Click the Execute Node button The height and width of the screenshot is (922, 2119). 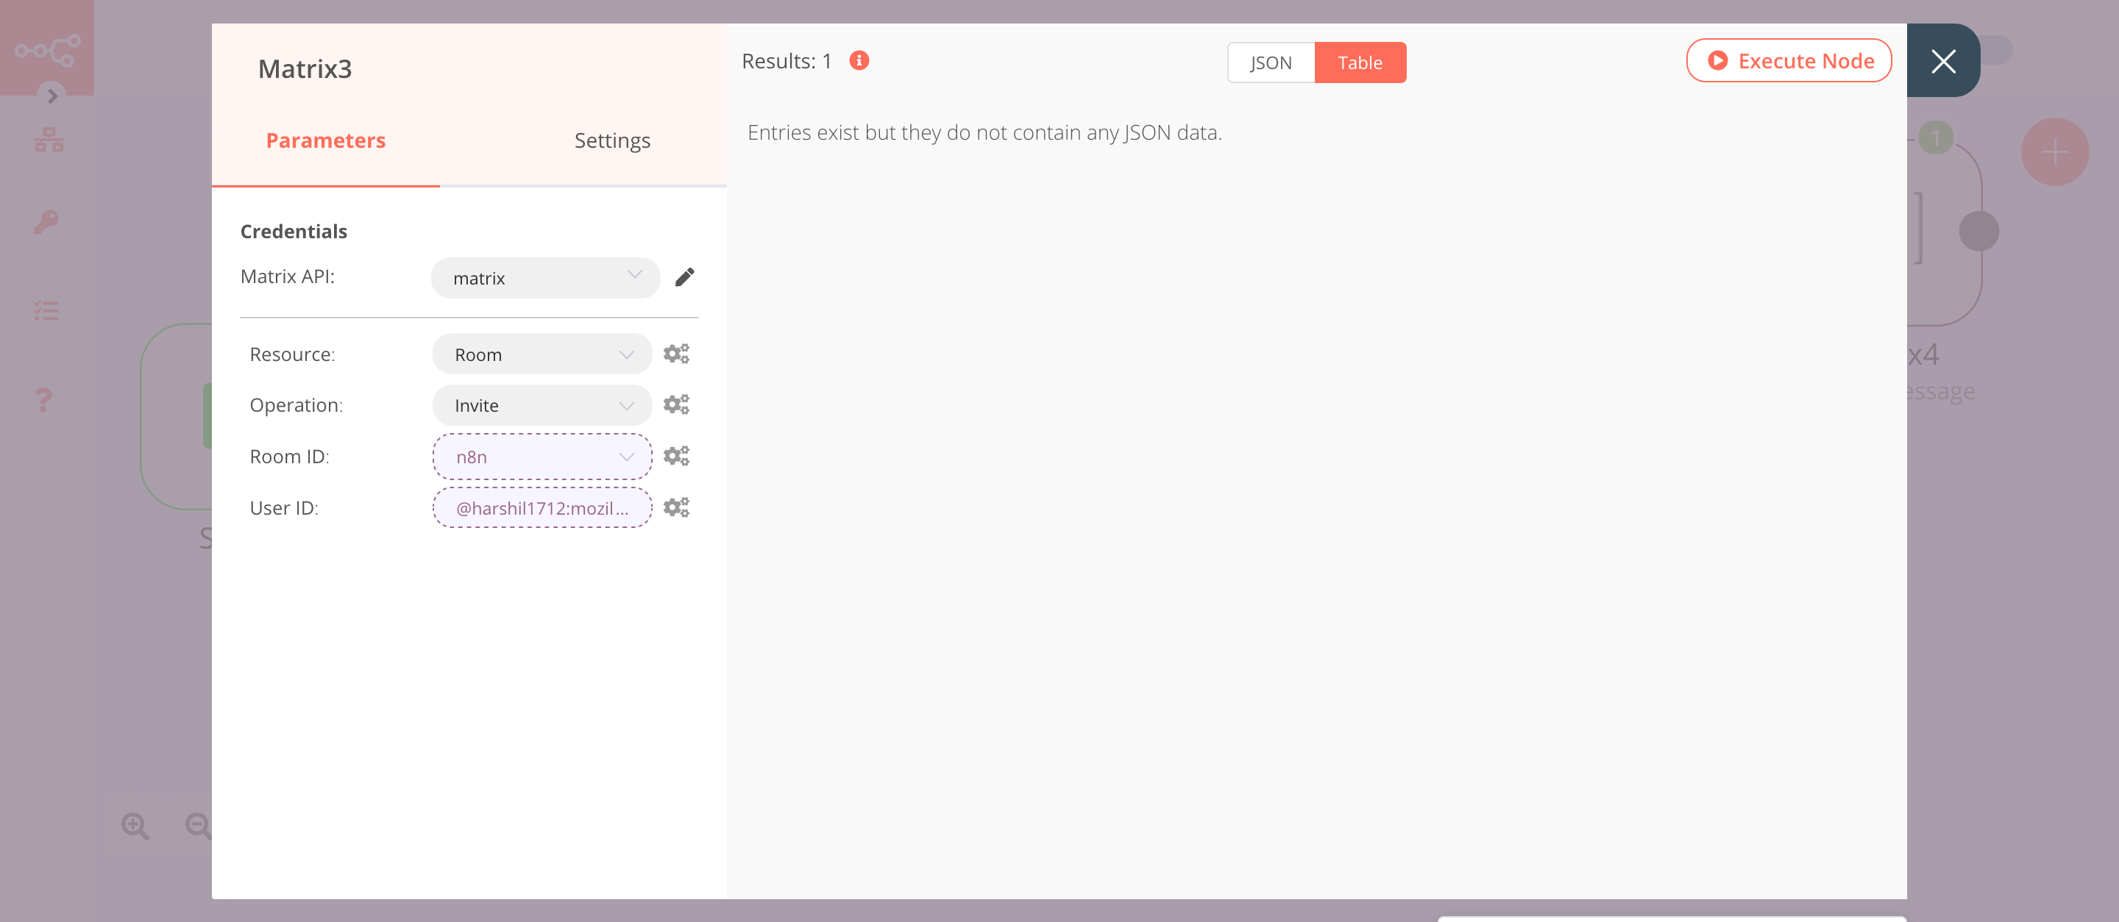(1789, 60)
